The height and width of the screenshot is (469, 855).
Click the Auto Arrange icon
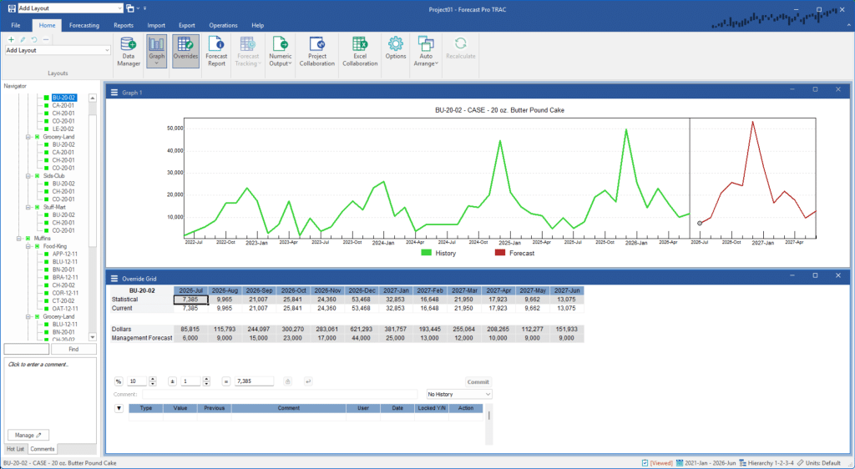[x=426, y=49]
